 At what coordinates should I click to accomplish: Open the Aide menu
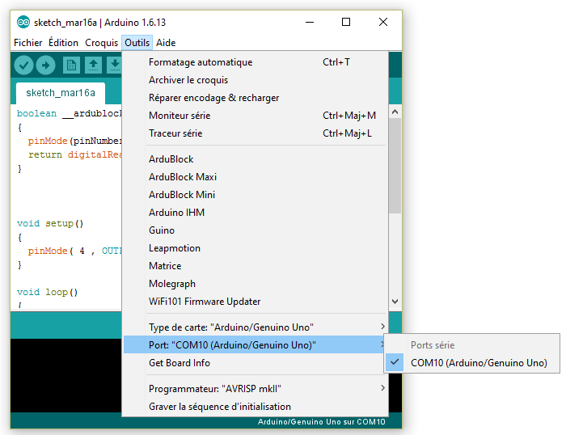[166, 43]
